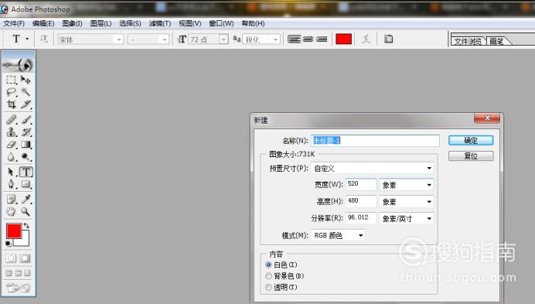Select the History Brush tool
The width and height of the screenshot is (535, 304).
(x=26, y=132)
